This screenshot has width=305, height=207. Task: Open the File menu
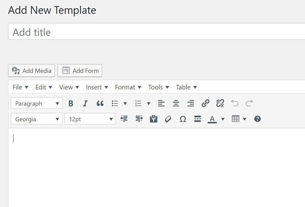pos(20,87)
